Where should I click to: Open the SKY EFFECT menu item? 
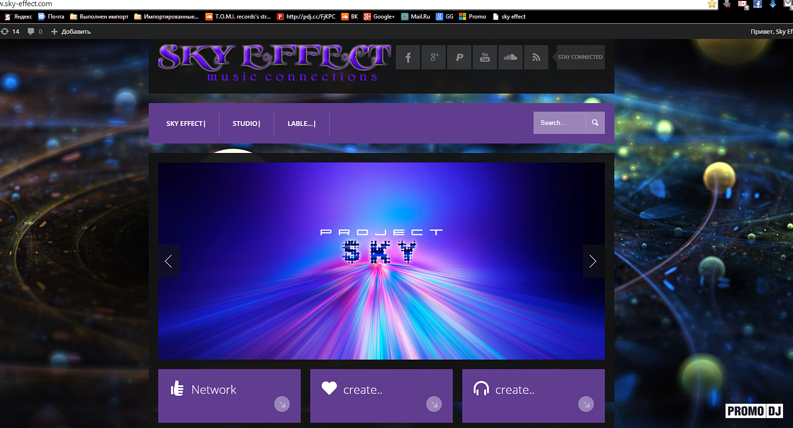pos(185,124)
